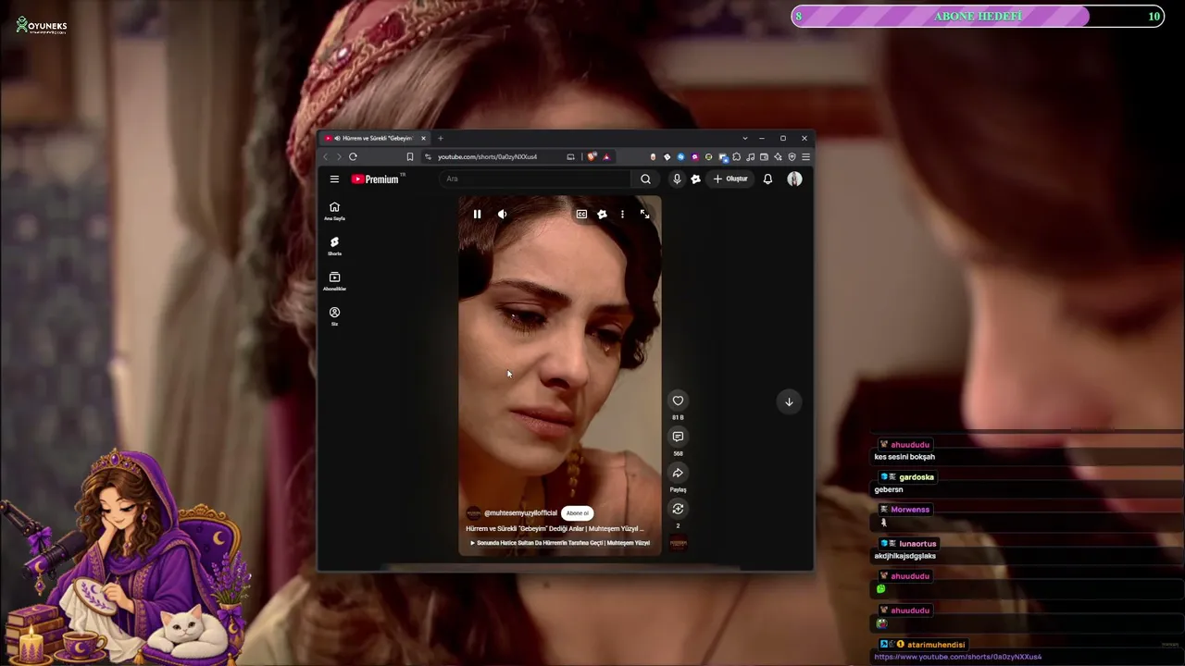This screenshot has width=1185, height=666.
Task: Open the browser wallet icon
Action: (x=764, y=157)
